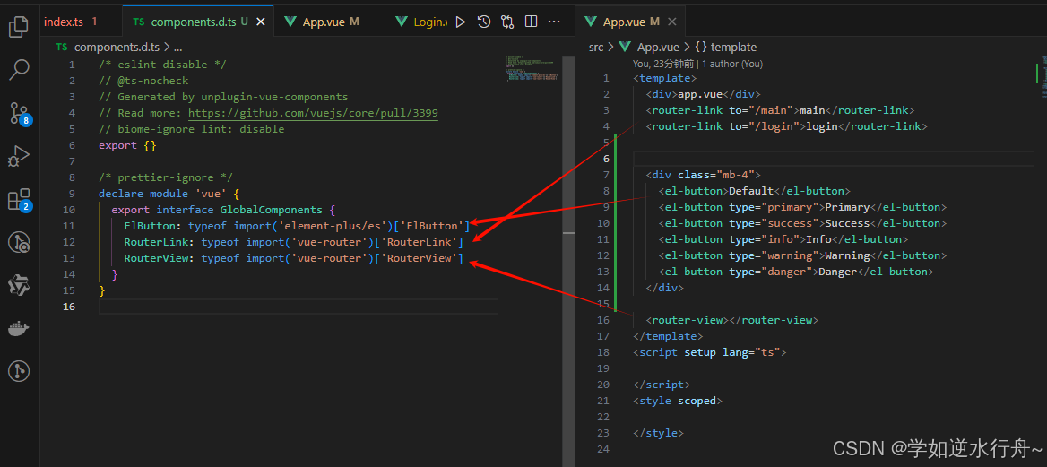
Task: Click the el-button Default line
Action: pyautogui.click(x=755, y=191)
